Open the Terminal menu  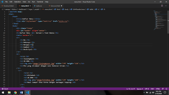coord(40,2)
